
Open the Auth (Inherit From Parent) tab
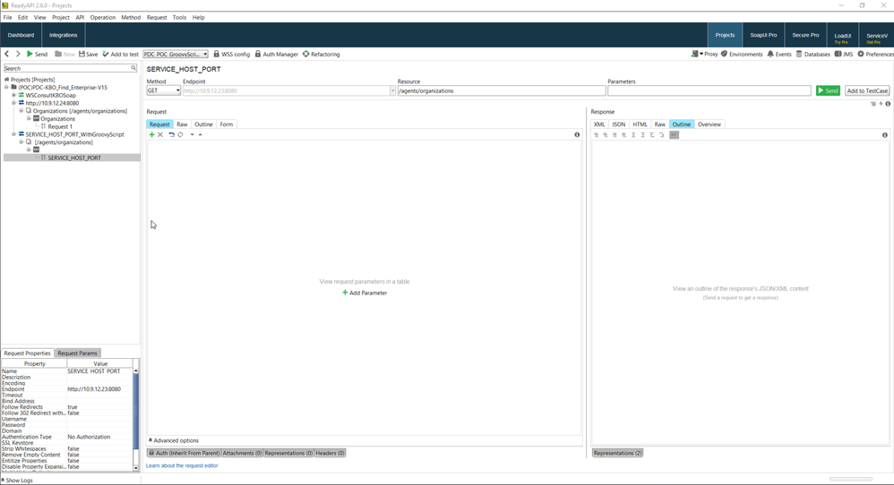pos(184,453)
